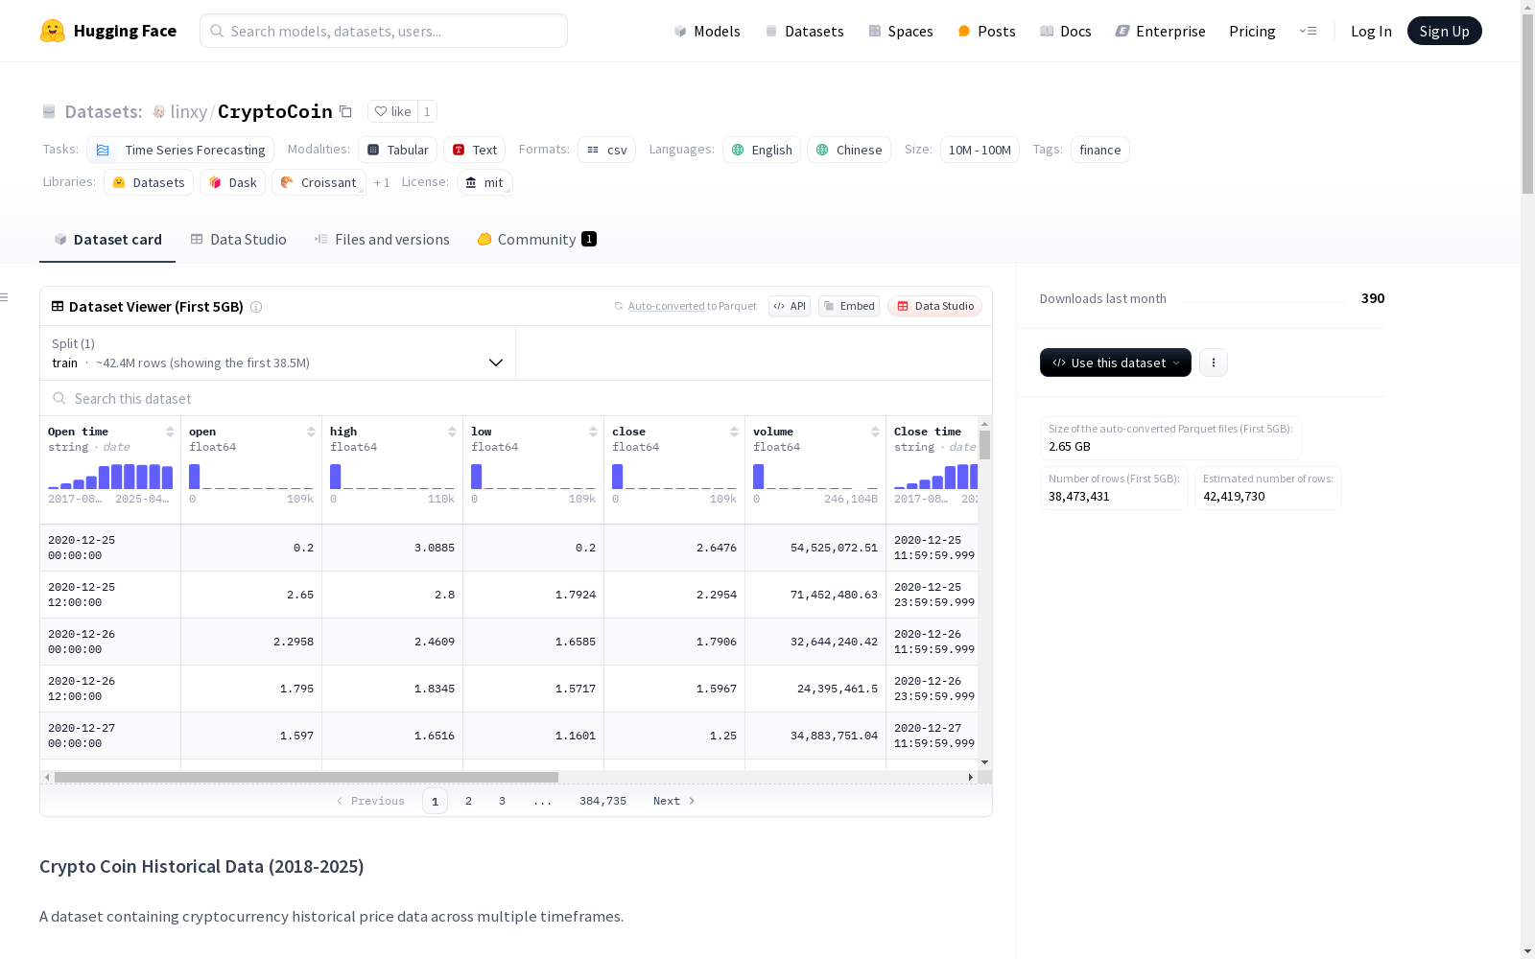Click the datasets stack icon beside Datasets label

[x=49, y=111]
